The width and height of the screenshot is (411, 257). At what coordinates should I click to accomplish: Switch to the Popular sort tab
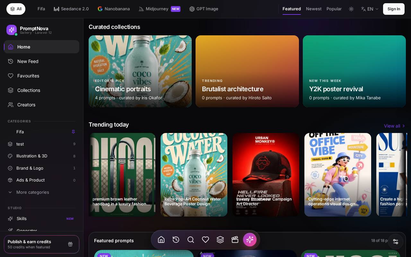(334, 9)
